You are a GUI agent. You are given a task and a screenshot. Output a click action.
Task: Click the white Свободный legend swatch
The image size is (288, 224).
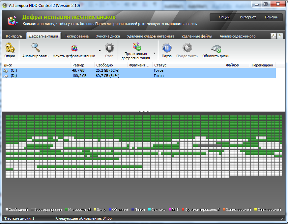point(7,209)
